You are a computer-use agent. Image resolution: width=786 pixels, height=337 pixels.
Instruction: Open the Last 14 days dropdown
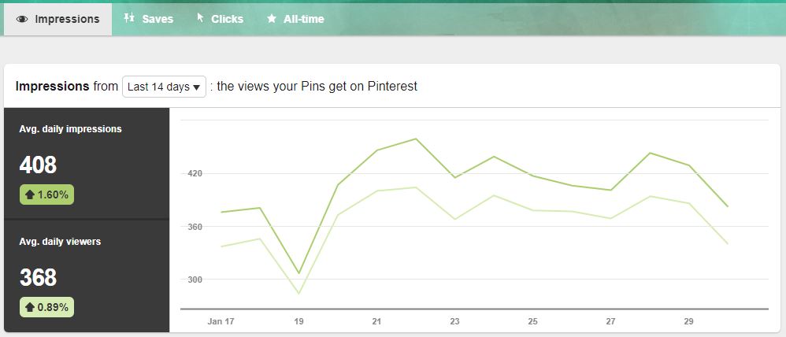click(164, 87)
